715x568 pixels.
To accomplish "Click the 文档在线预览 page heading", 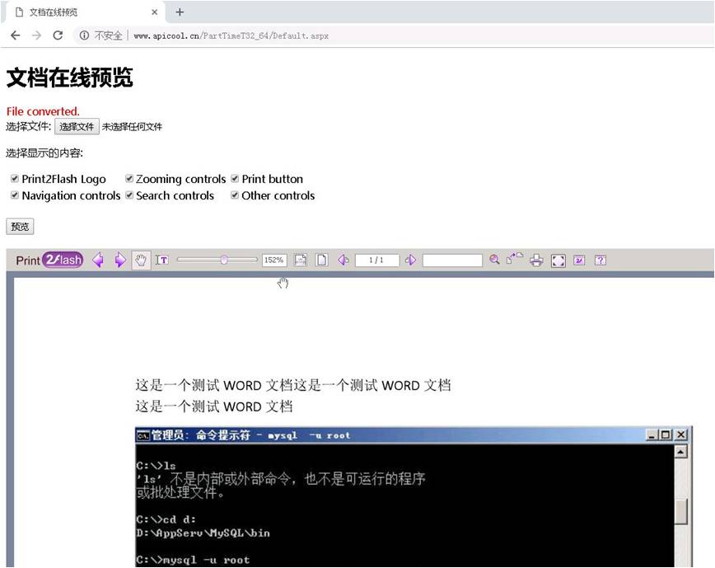I will pyautogui.click(x=70, y=77).
